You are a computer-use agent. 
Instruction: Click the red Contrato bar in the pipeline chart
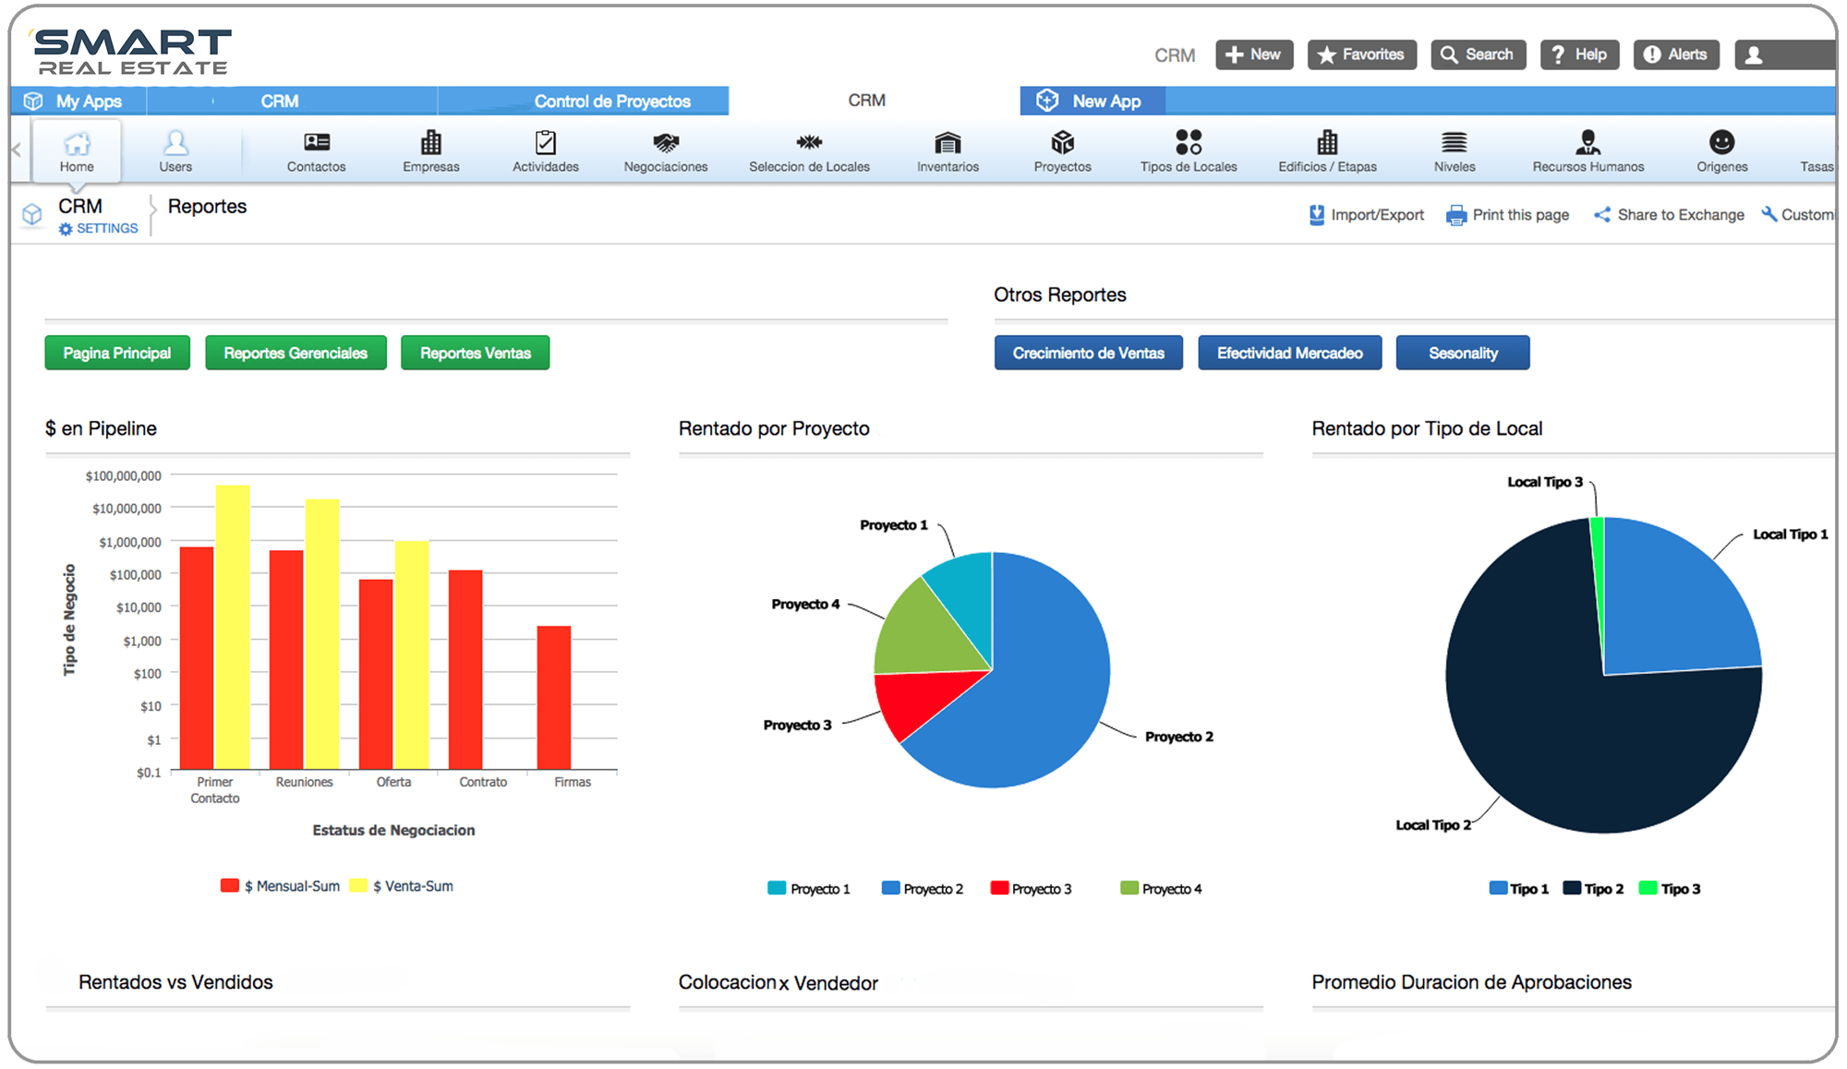click(x=465, y=669)
